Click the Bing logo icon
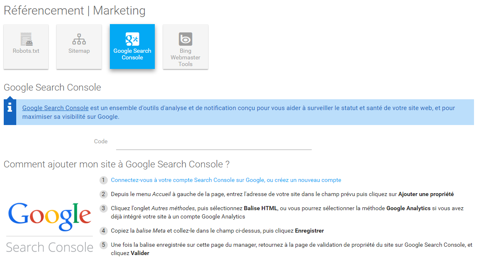 pos(186,39)
